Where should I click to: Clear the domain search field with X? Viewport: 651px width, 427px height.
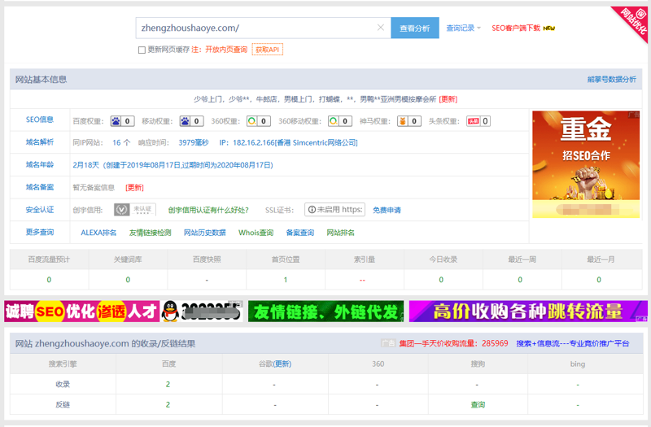click(380, 28)
